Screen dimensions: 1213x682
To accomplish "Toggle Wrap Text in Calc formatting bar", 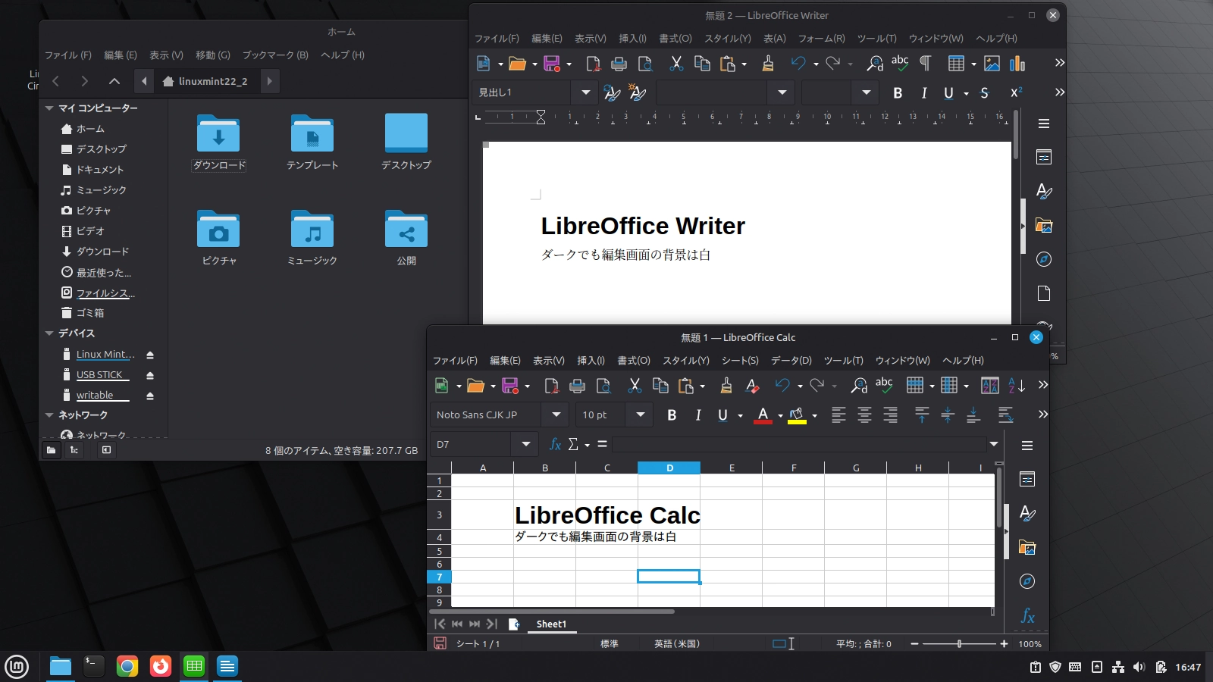I will pos(1005,415).
